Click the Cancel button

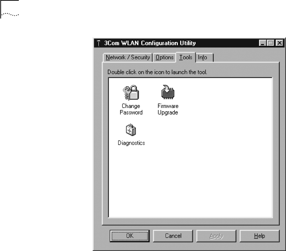pos(173,236)
